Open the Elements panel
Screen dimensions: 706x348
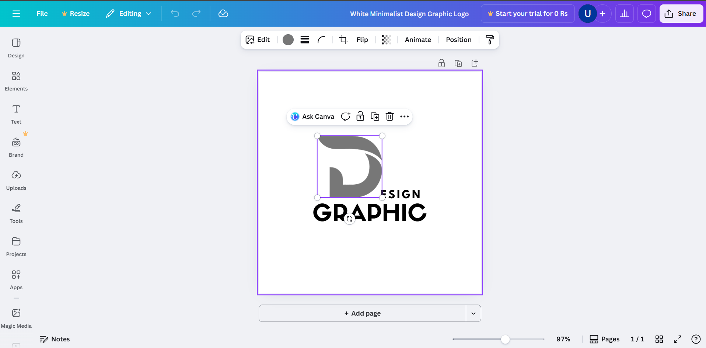point(16,81)
